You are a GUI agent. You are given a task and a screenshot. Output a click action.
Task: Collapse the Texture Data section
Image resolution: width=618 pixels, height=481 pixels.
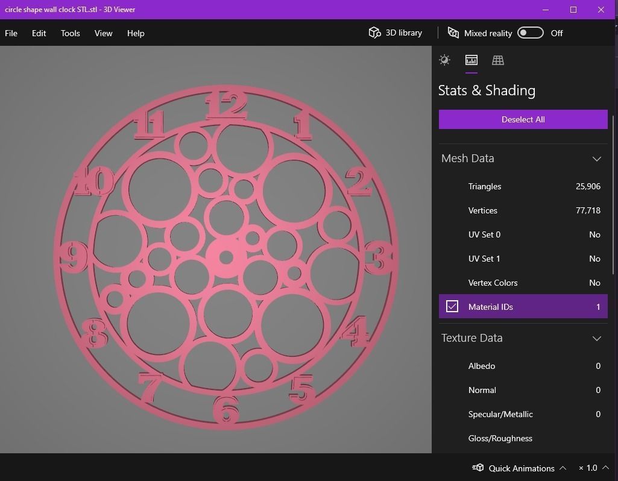coord(596,338)
